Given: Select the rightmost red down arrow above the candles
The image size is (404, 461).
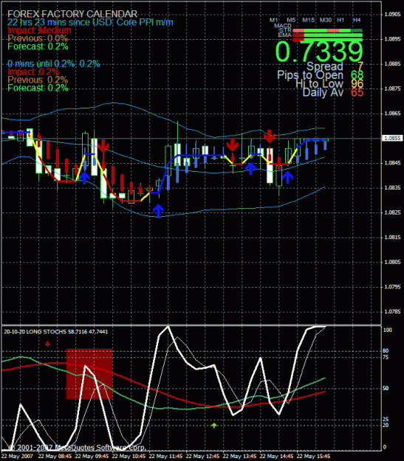Looking at the screenshot, I should (x=270, y=136).
